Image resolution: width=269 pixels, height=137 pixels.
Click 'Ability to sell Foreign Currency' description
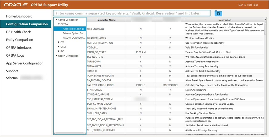[201, 130]
